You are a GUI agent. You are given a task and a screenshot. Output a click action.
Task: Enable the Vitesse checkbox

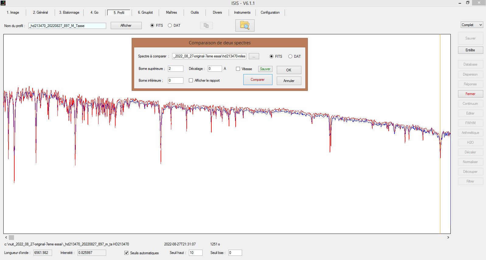click(238, 69)
